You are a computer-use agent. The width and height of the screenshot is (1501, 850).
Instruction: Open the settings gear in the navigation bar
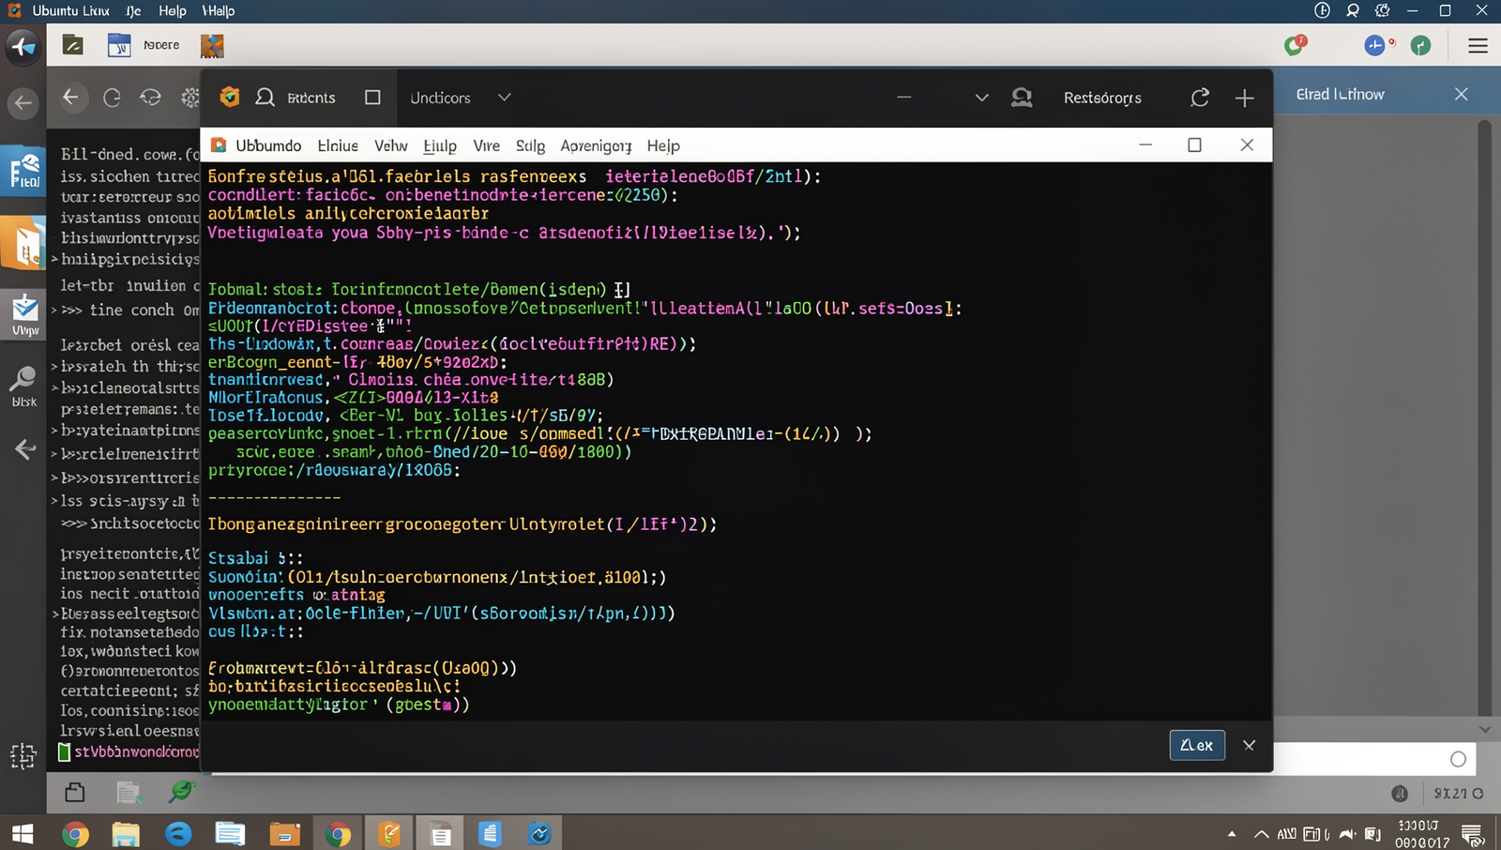tap(190, 98)
